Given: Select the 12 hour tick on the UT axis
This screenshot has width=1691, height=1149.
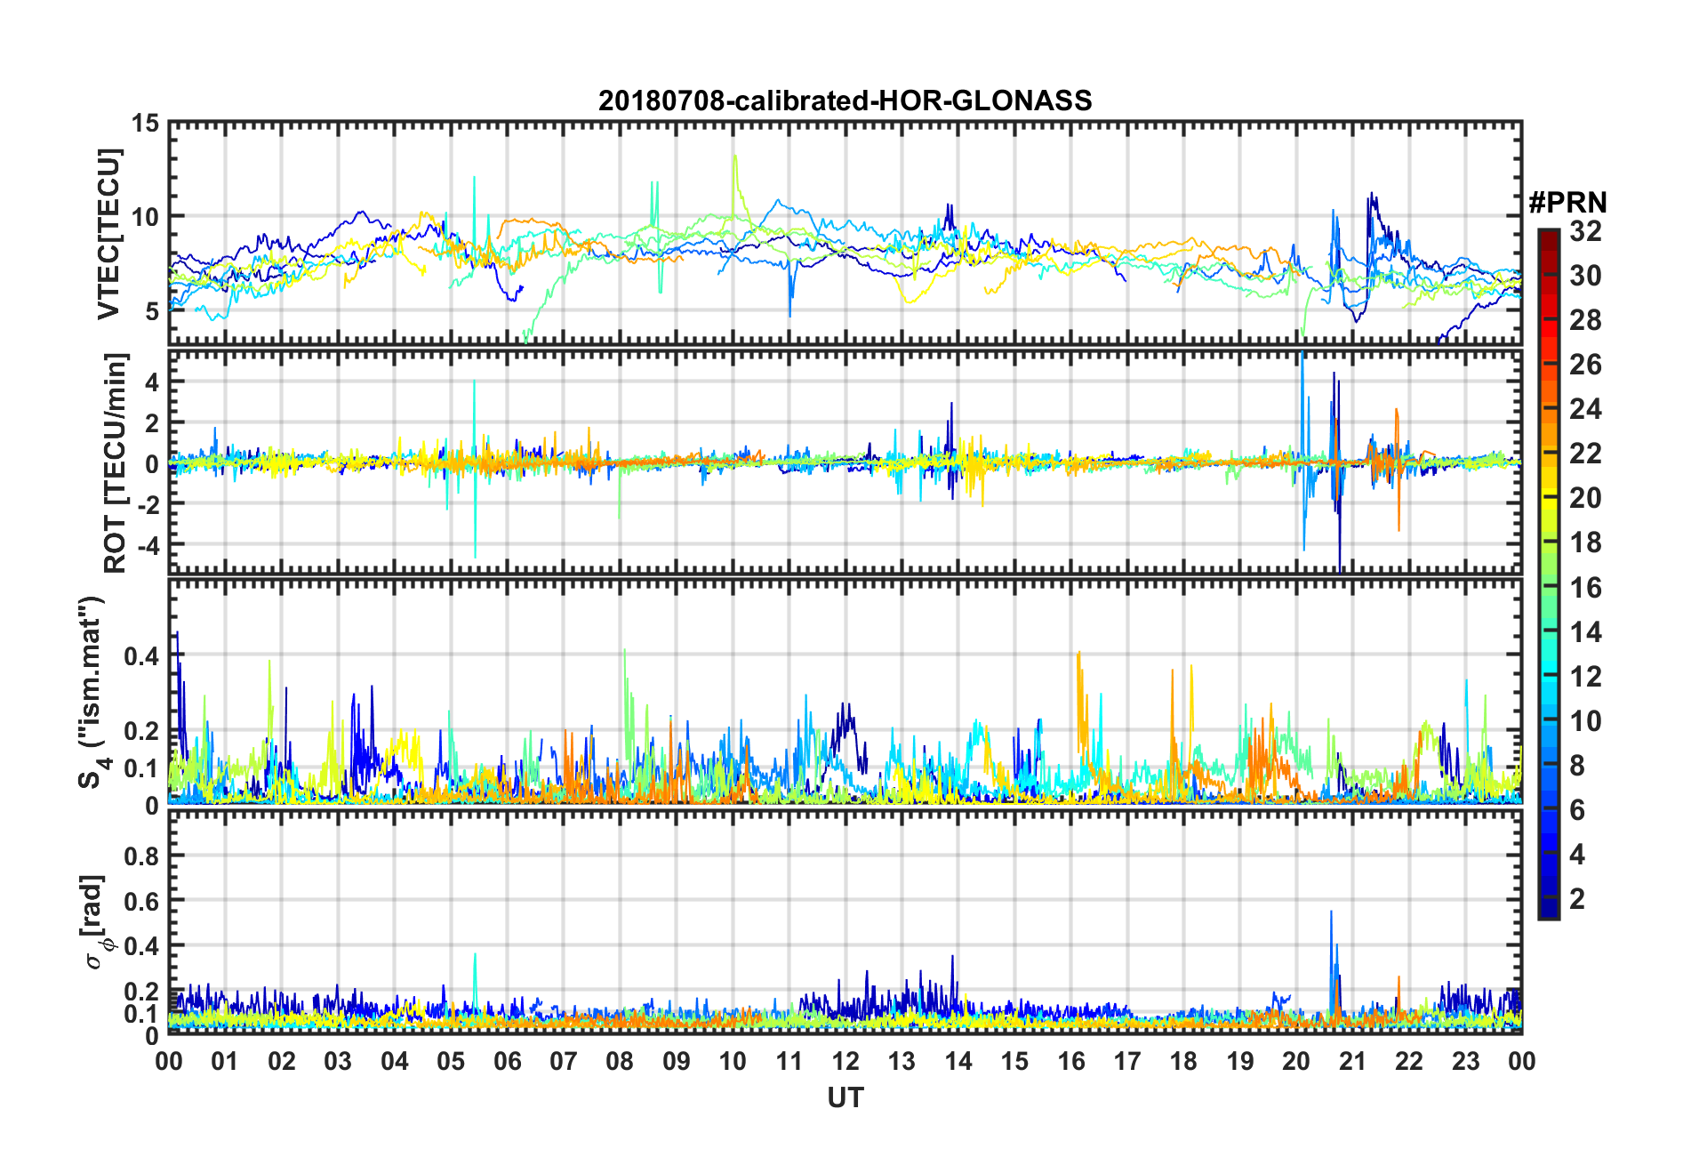Looking at the screenshot, I should point(845,1061).
